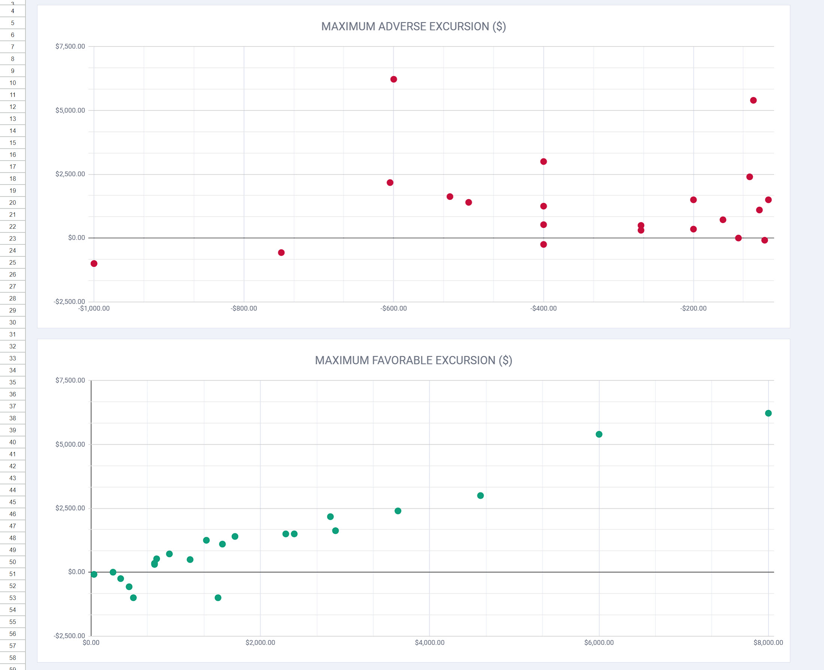The height and width of the screenshot is (670, 824).
Task: Click the -$800.00 x-axis label
Action: click(x=244, y=308)
